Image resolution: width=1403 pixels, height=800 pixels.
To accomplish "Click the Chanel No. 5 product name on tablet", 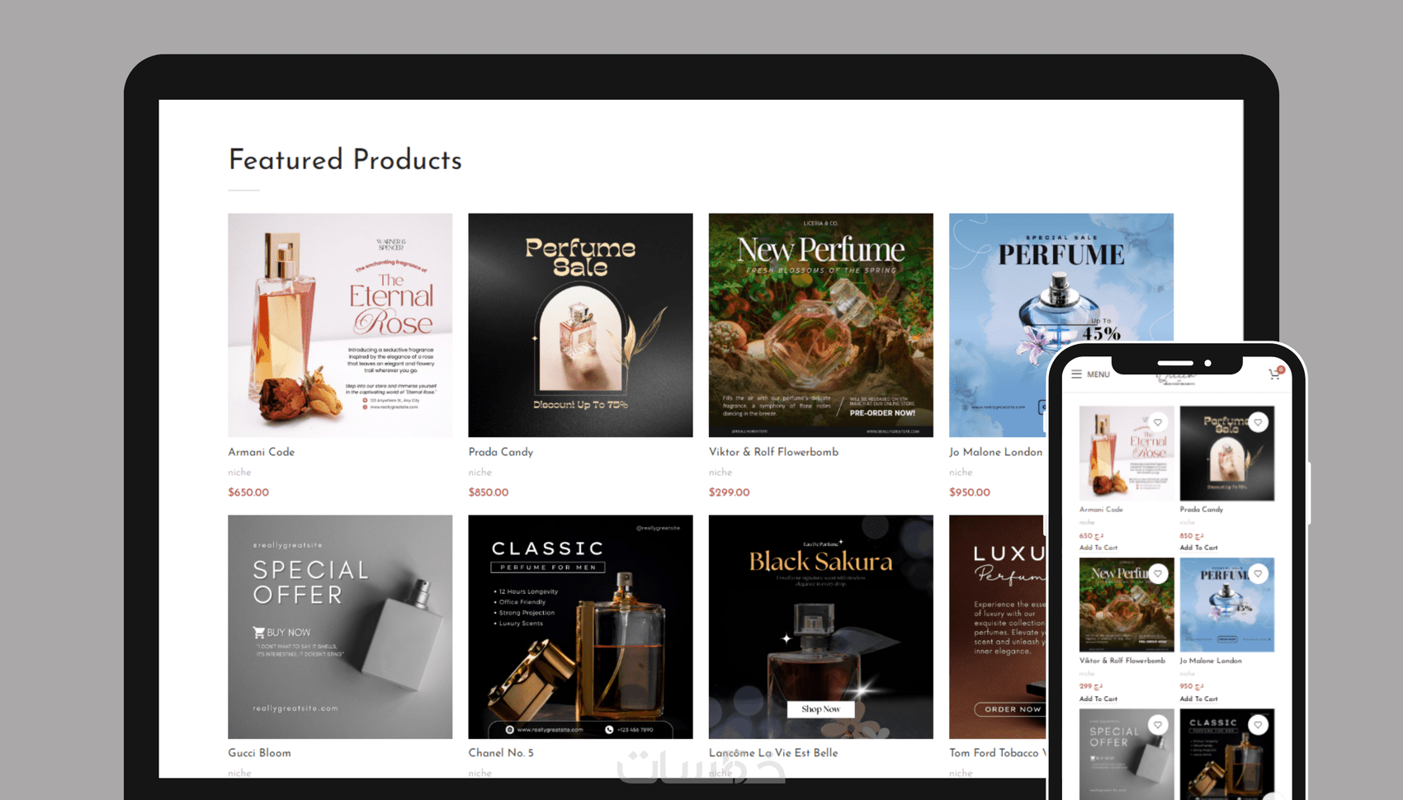I will 501,753.
